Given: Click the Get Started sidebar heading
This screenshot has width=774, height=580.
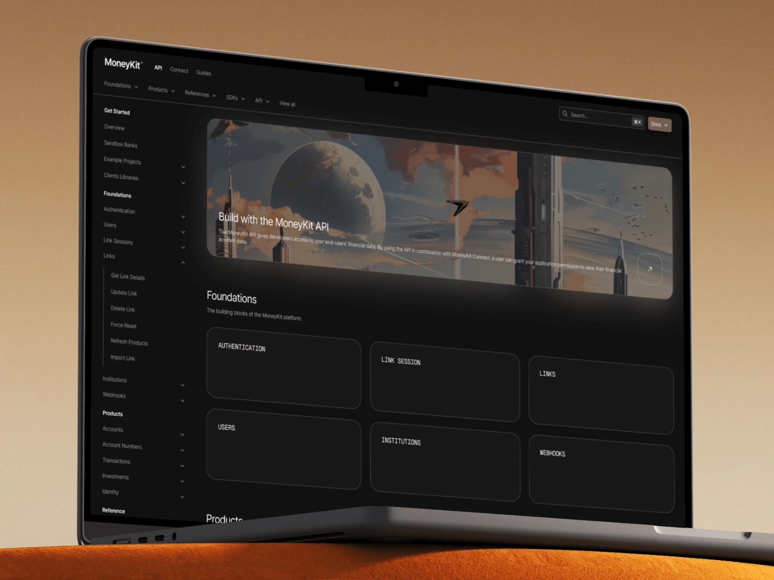Looking at the screenshot, I should (x=117, y=112).
